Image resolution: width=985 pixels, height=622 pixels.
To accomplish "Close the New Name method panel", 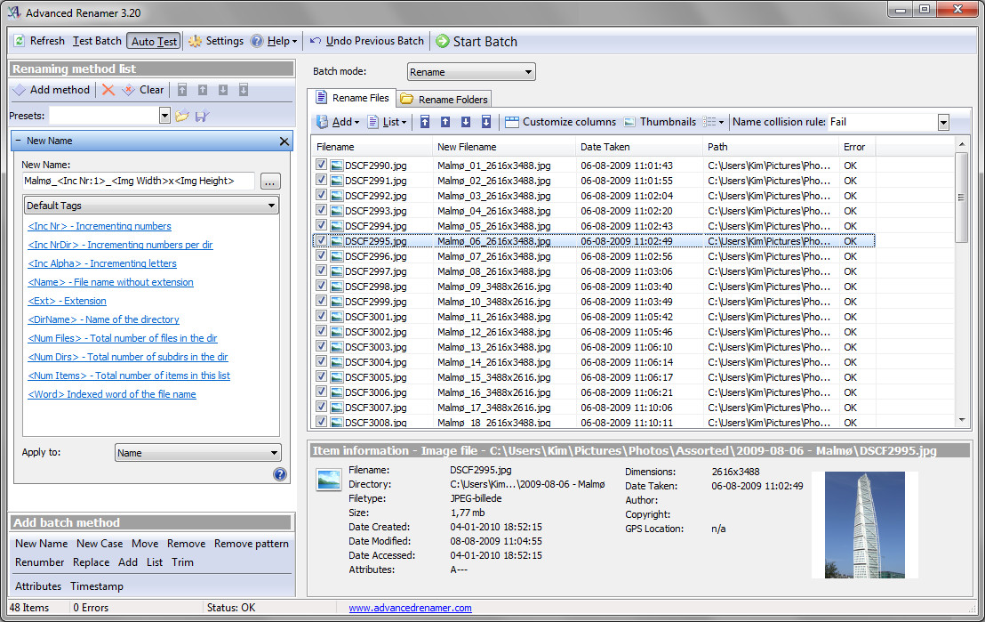I will pyautogui.click(x=284, y=141).
